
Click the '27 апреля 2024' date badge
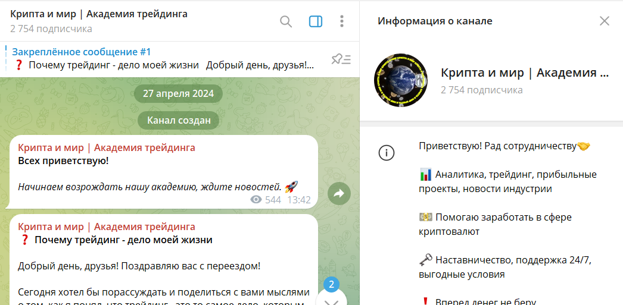click(x=179, y=94)
